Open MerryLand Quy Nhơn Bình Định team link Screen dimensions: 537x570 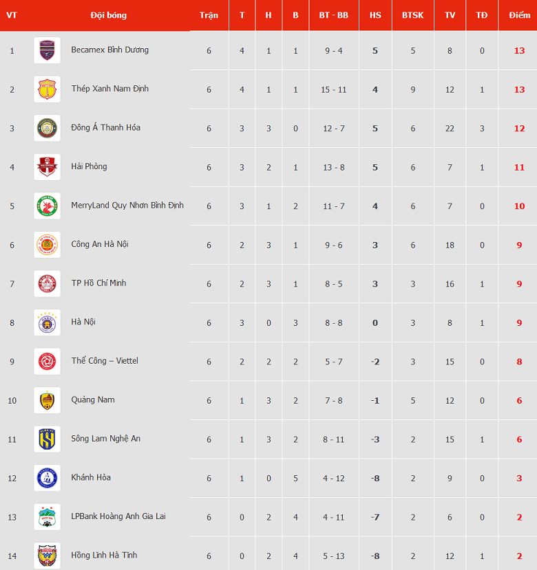[127, 206]
